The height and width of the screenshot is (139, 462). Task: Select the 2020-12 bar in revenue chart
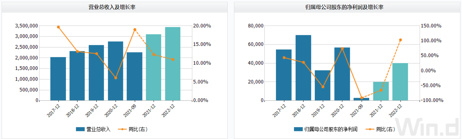click(115, 71)
